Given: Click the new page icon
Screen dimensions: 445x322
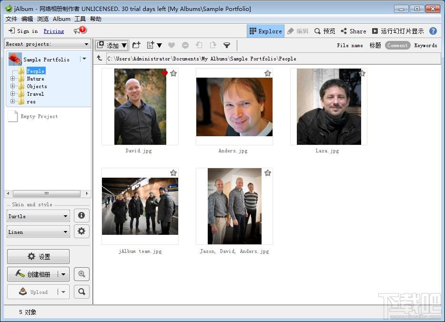Looking at the screenshot, I should pyautogui.click(x=151, y=45).
